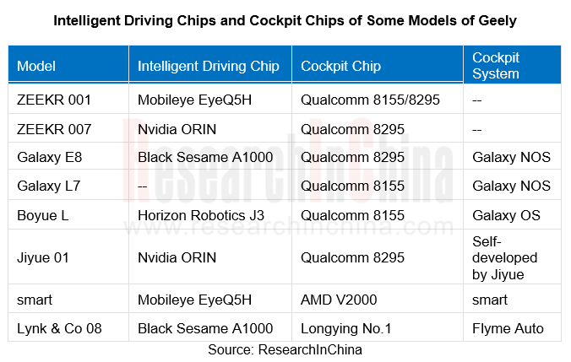Click the Lynk & Co 08 cell

pyautogui.click(x=68, y=328)
